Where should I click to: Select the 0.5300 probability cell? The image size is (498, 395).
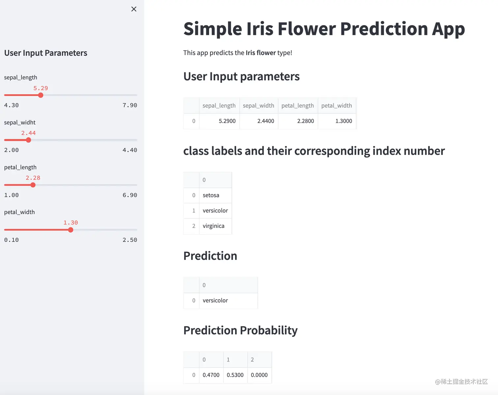[235, 375]
